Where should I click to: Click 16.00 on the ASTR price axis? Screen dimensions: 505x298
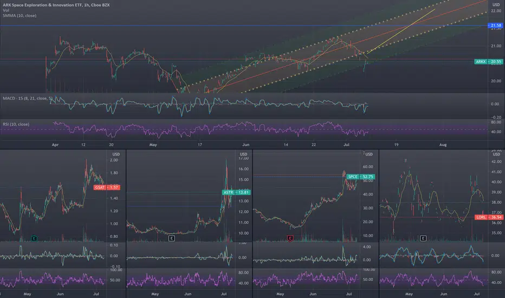click(243, 169)
